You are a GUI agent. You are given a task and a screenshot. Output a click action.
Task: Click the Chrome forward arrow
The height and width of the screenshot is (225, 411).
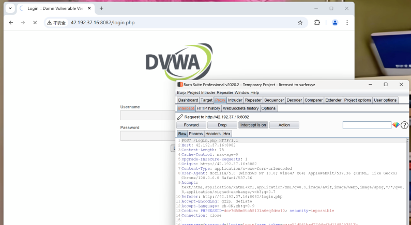23,23
